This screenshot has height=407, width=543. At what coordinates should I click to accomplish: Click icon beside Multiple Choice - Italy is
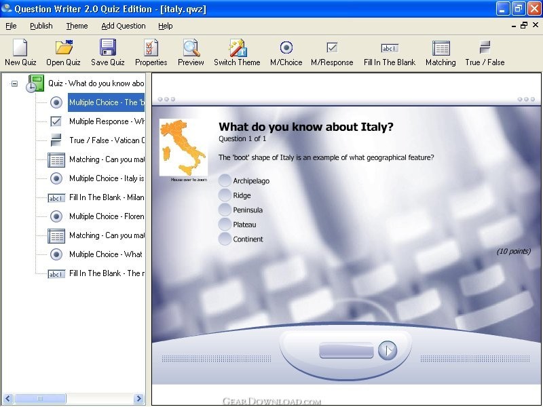pos(56,178)
